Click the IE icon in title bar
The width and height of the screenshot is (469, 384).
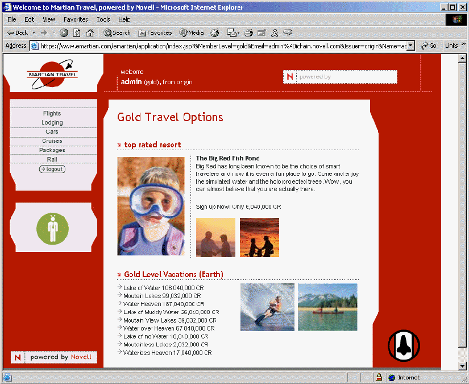click(7, 7)
